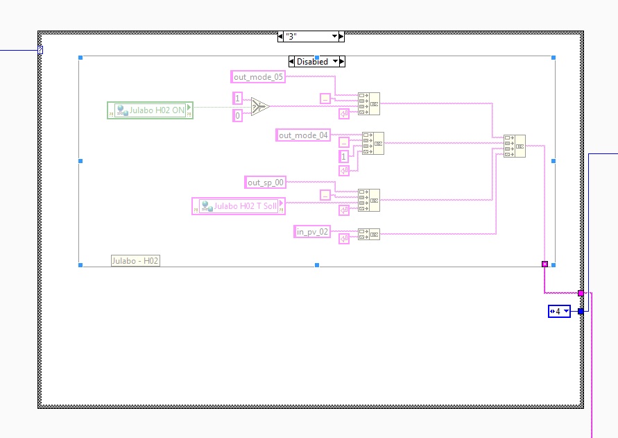
Task: Click the string constant 1 below out_mode_04
Action: tap(344, 157)
